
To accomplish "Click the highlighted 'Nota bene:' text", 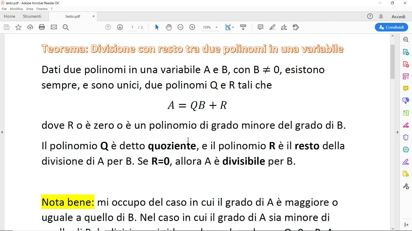I will coord(68,202).
